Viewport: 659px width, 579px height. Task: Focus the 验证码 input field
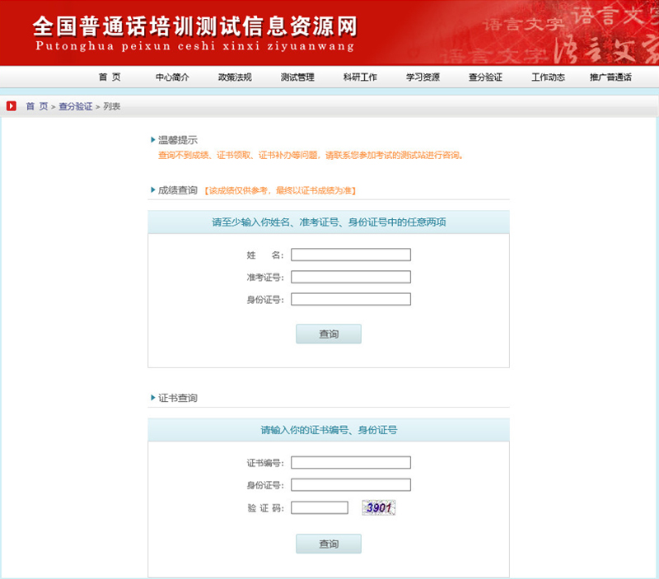tap(320, 507)
